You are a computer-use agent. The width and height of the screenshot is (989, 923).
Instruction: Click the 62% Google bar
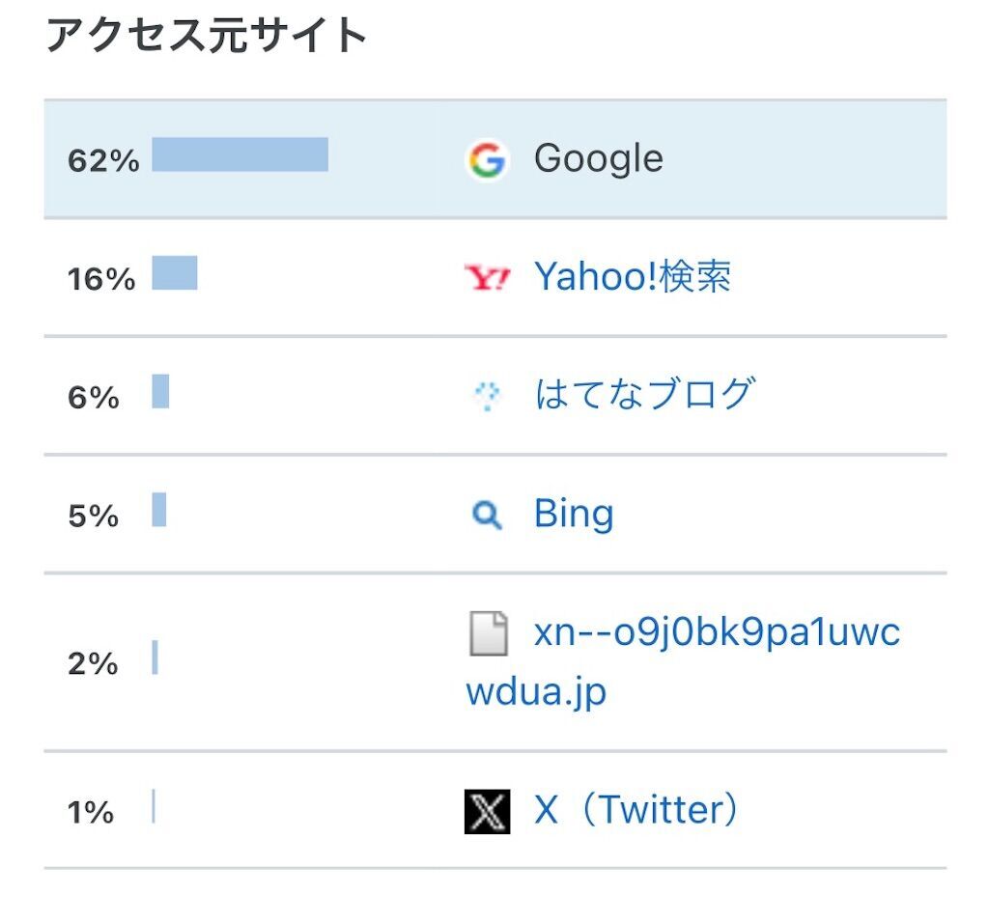(240, 154)
